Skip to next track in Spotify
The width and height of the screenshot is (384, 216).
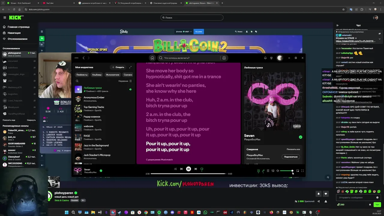tap(196, 169)
